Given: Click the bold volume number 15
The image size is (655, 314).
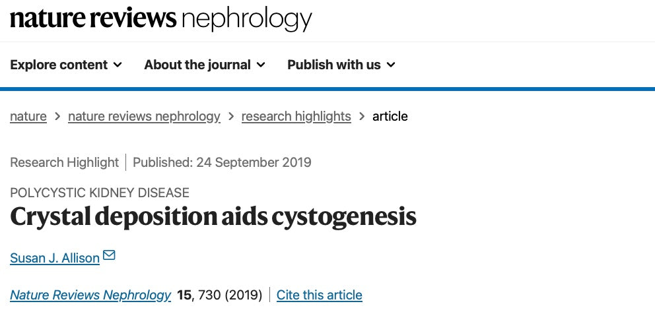Looking at the screenshot, I should (184, 295).
